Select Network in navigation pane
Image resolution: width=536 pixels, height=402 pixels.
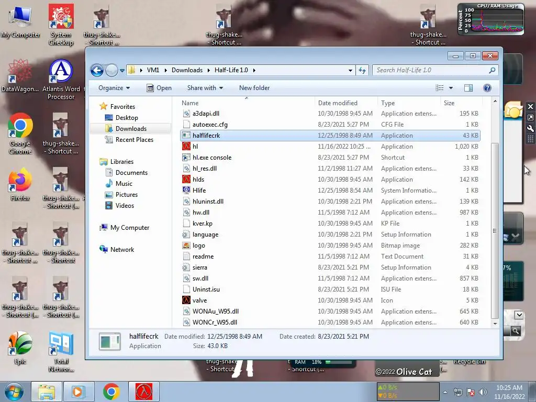click(122, 250)
